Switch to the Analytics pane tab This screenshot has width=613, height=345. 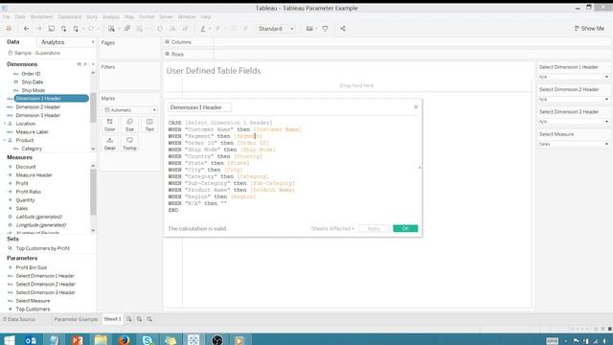(x=53, y=42)
